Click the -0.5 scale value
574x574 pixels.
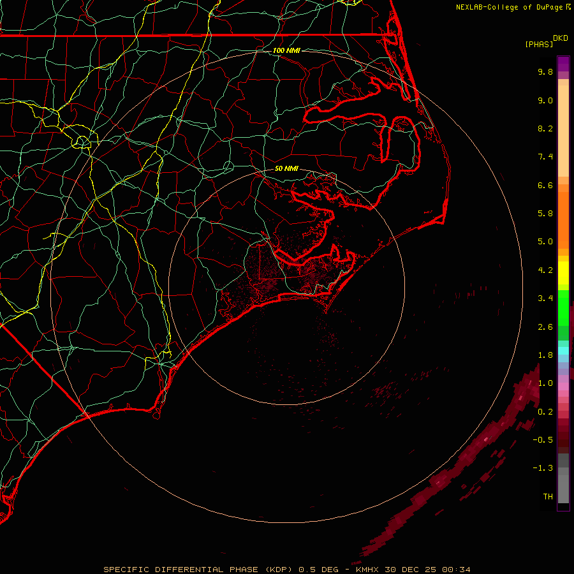543,439
